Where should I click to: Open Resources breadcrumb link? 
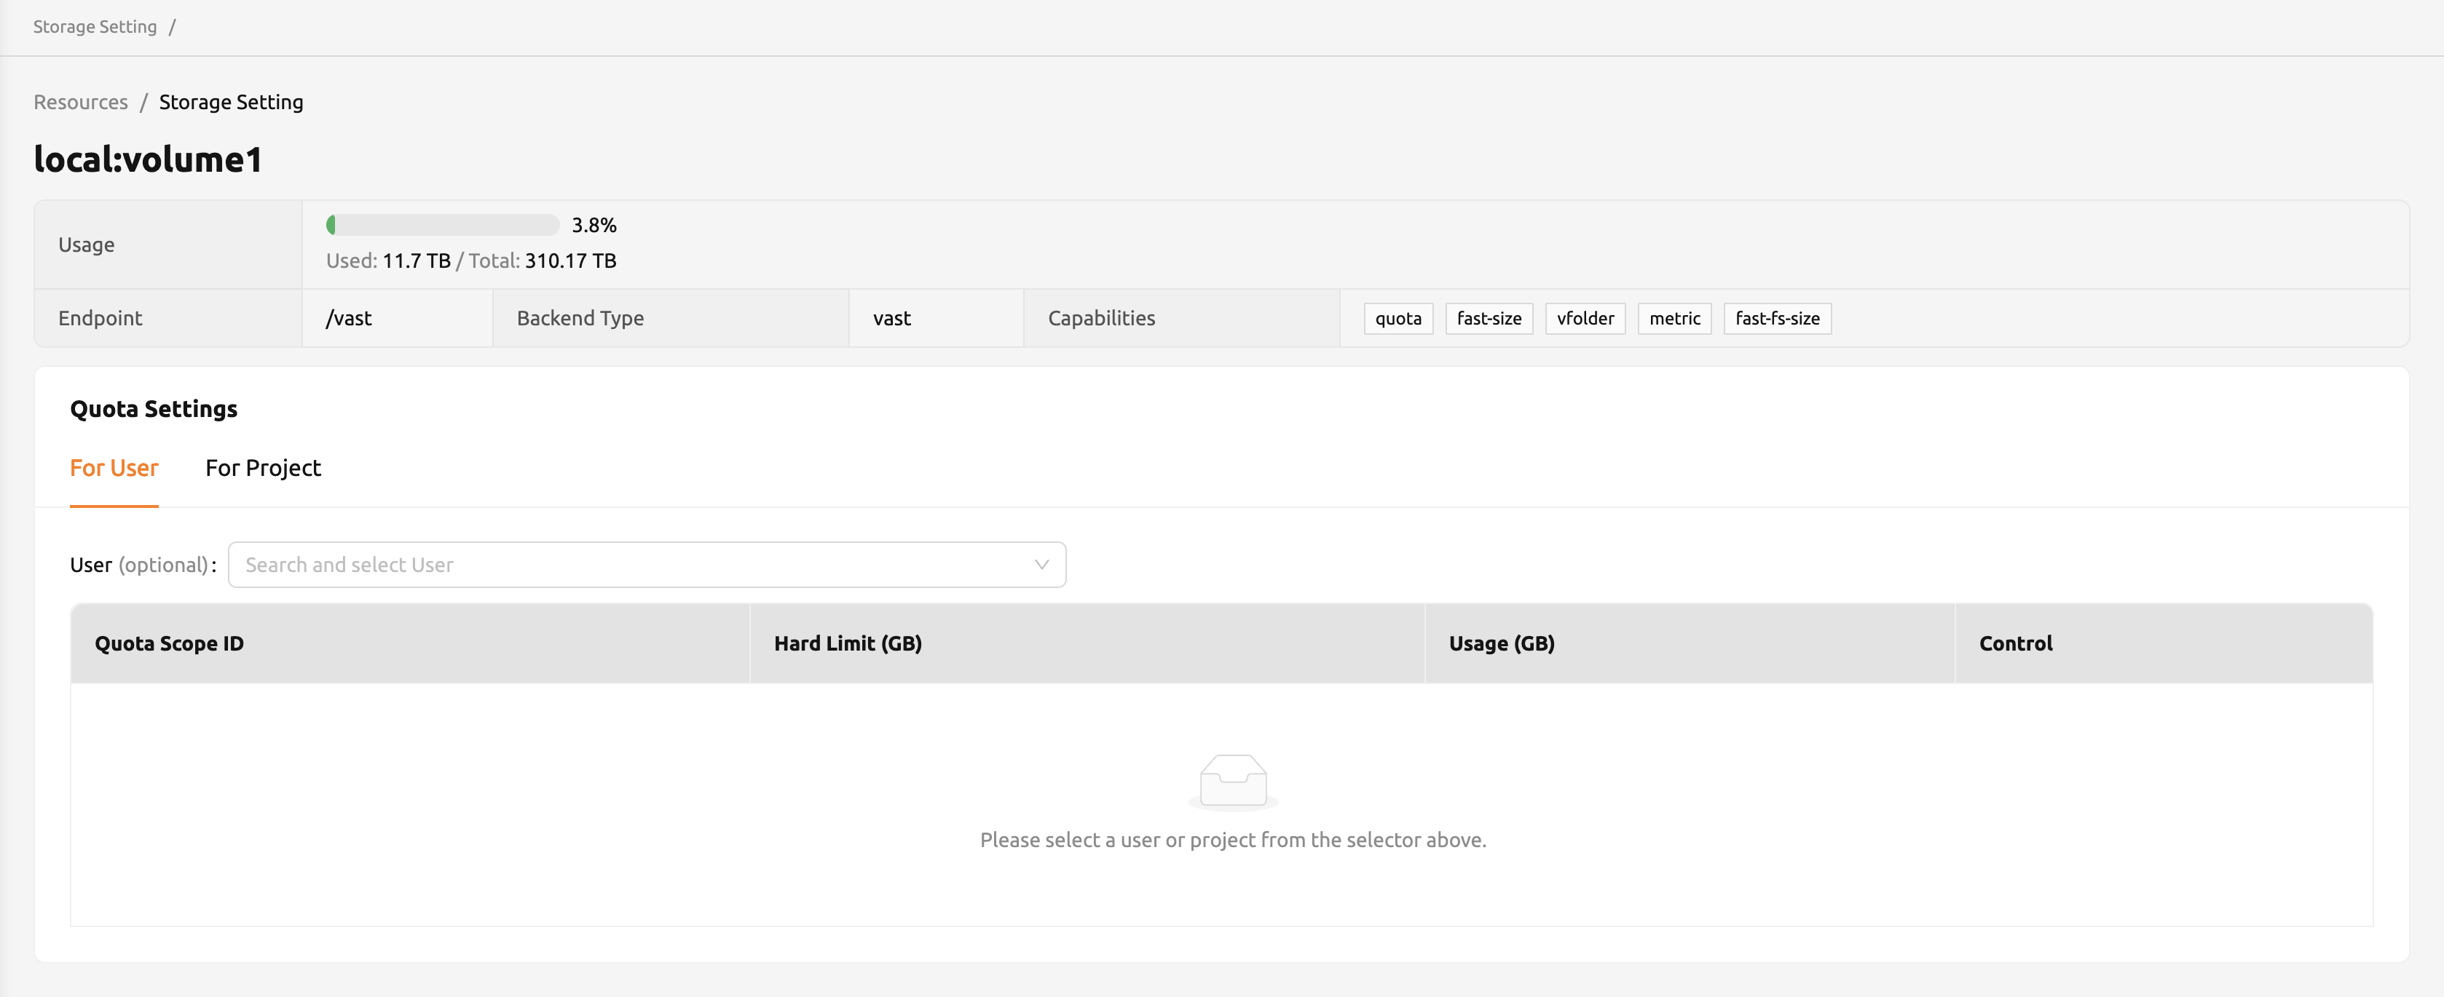tap(81, 103)
